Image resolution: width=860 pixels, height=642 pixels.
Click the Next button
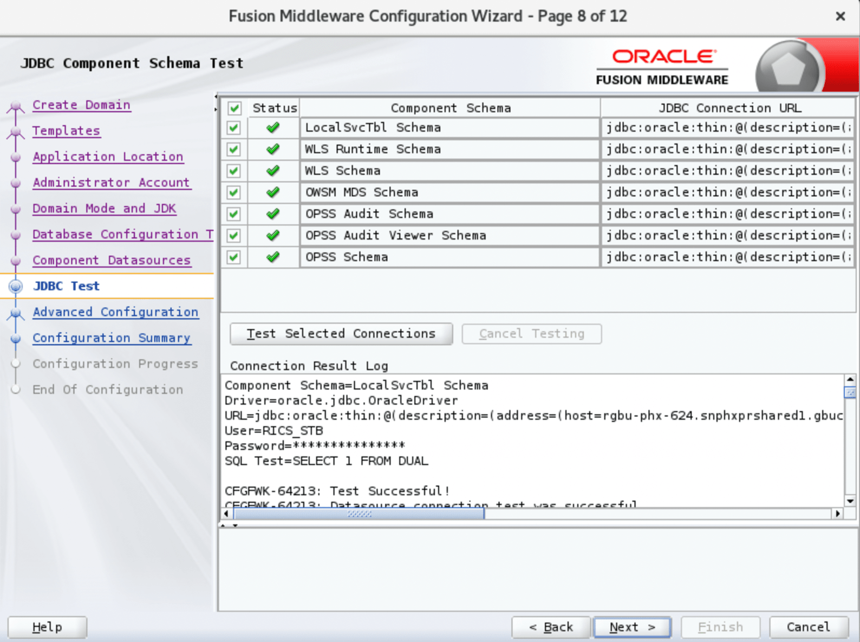click(633, 627)
